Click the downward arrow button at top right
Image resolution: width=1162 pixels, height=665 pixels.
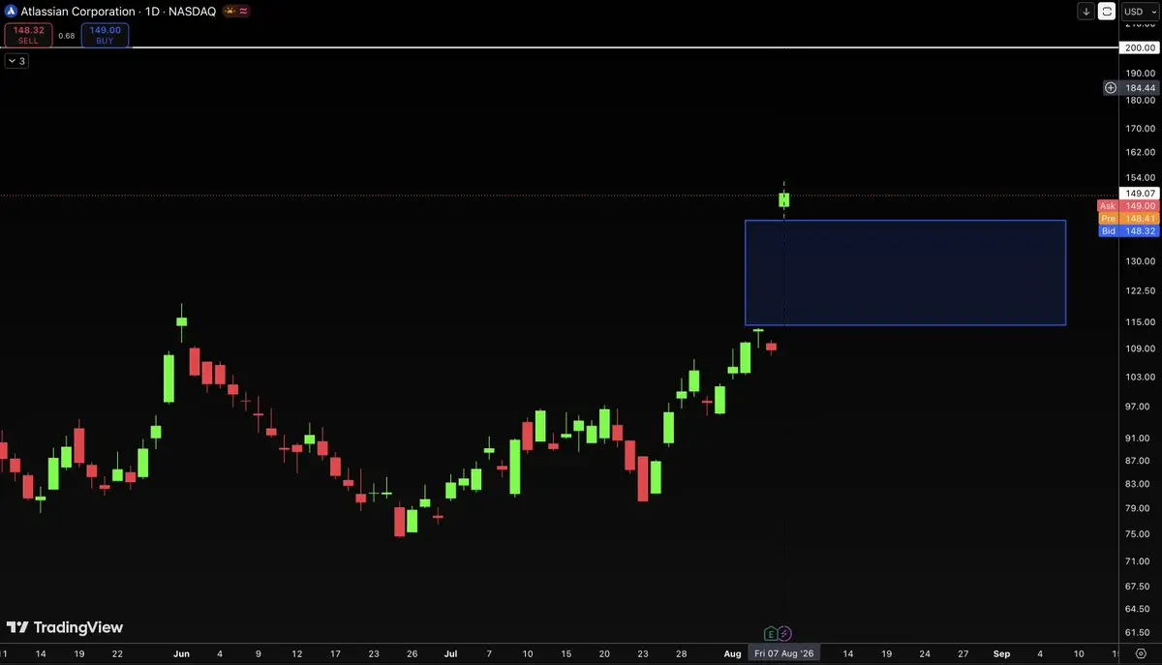click(1086, 12)
